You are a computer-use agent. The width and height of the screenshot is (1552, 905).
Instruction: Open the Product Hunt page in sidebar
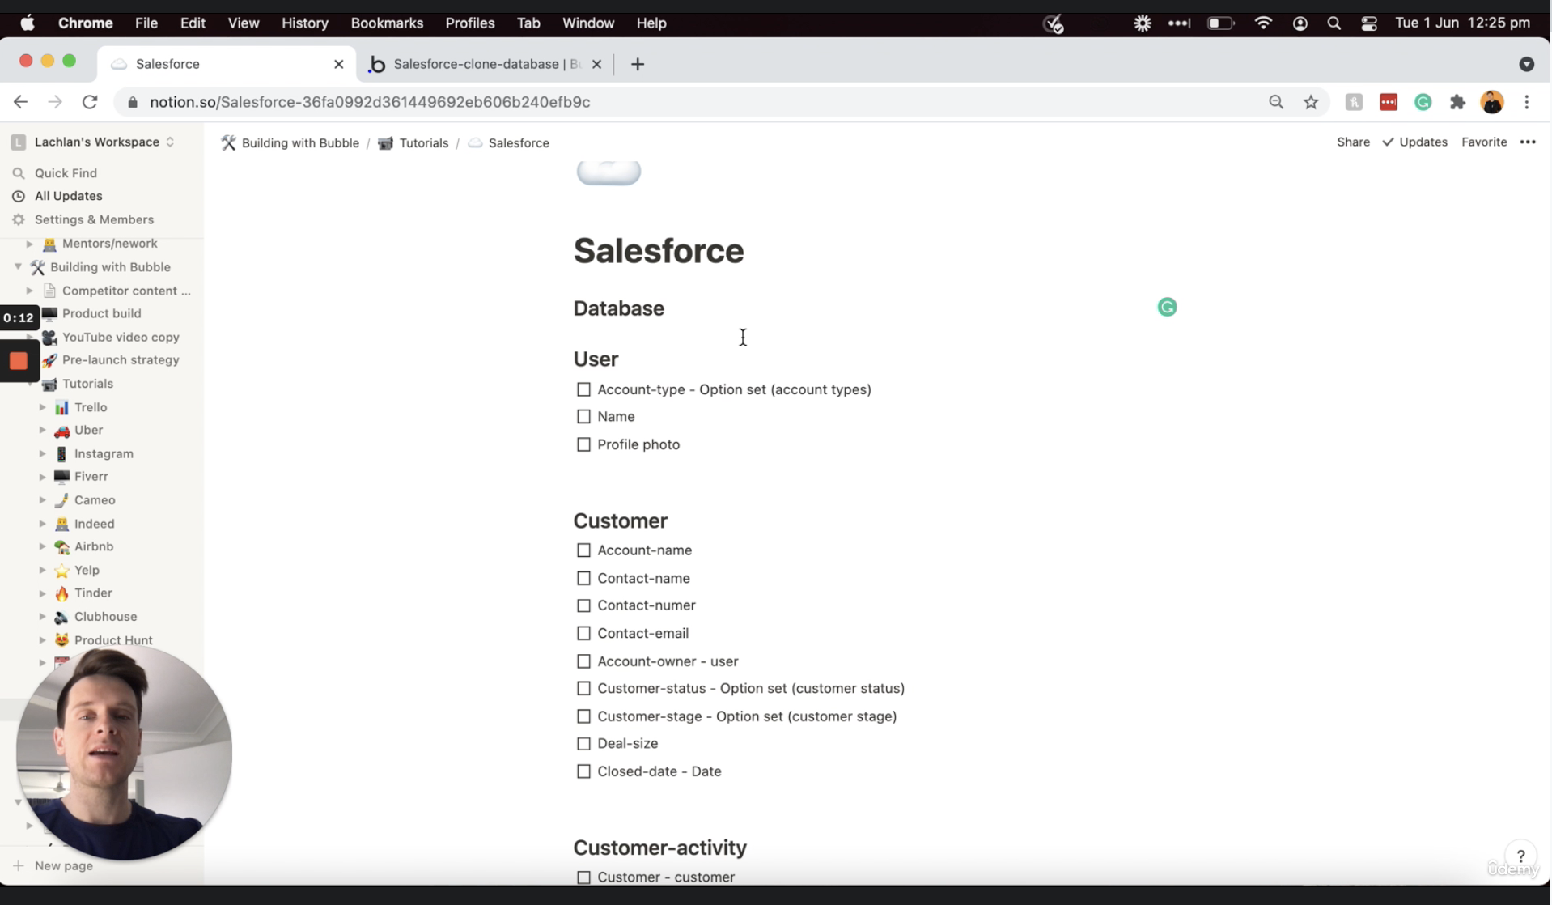113,640
